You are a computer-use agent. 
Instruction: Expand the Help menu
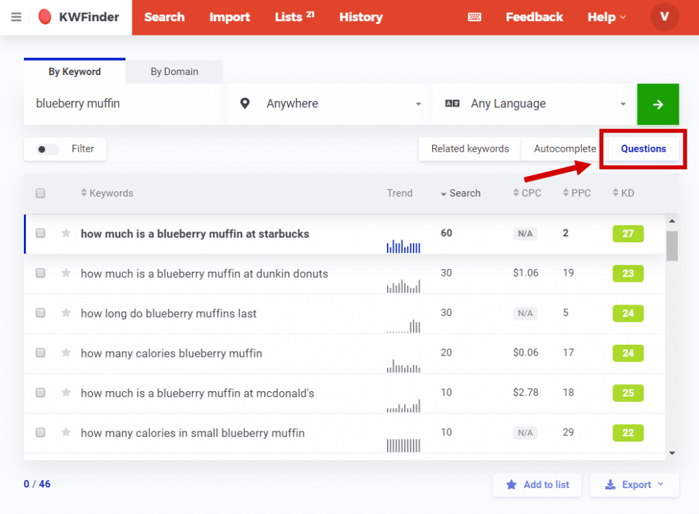(x=605, y=17)
